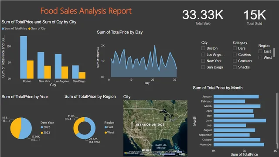Click the 2022 legend entry
The width and height of the screenshot is (279, 157).
[45, 127]
